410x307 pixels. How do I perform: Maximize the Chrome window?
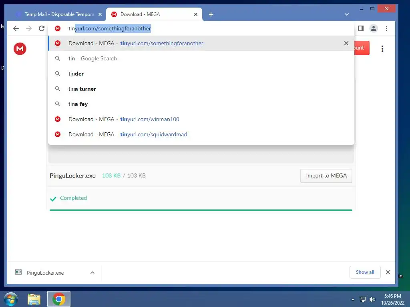tap(372, 9)
